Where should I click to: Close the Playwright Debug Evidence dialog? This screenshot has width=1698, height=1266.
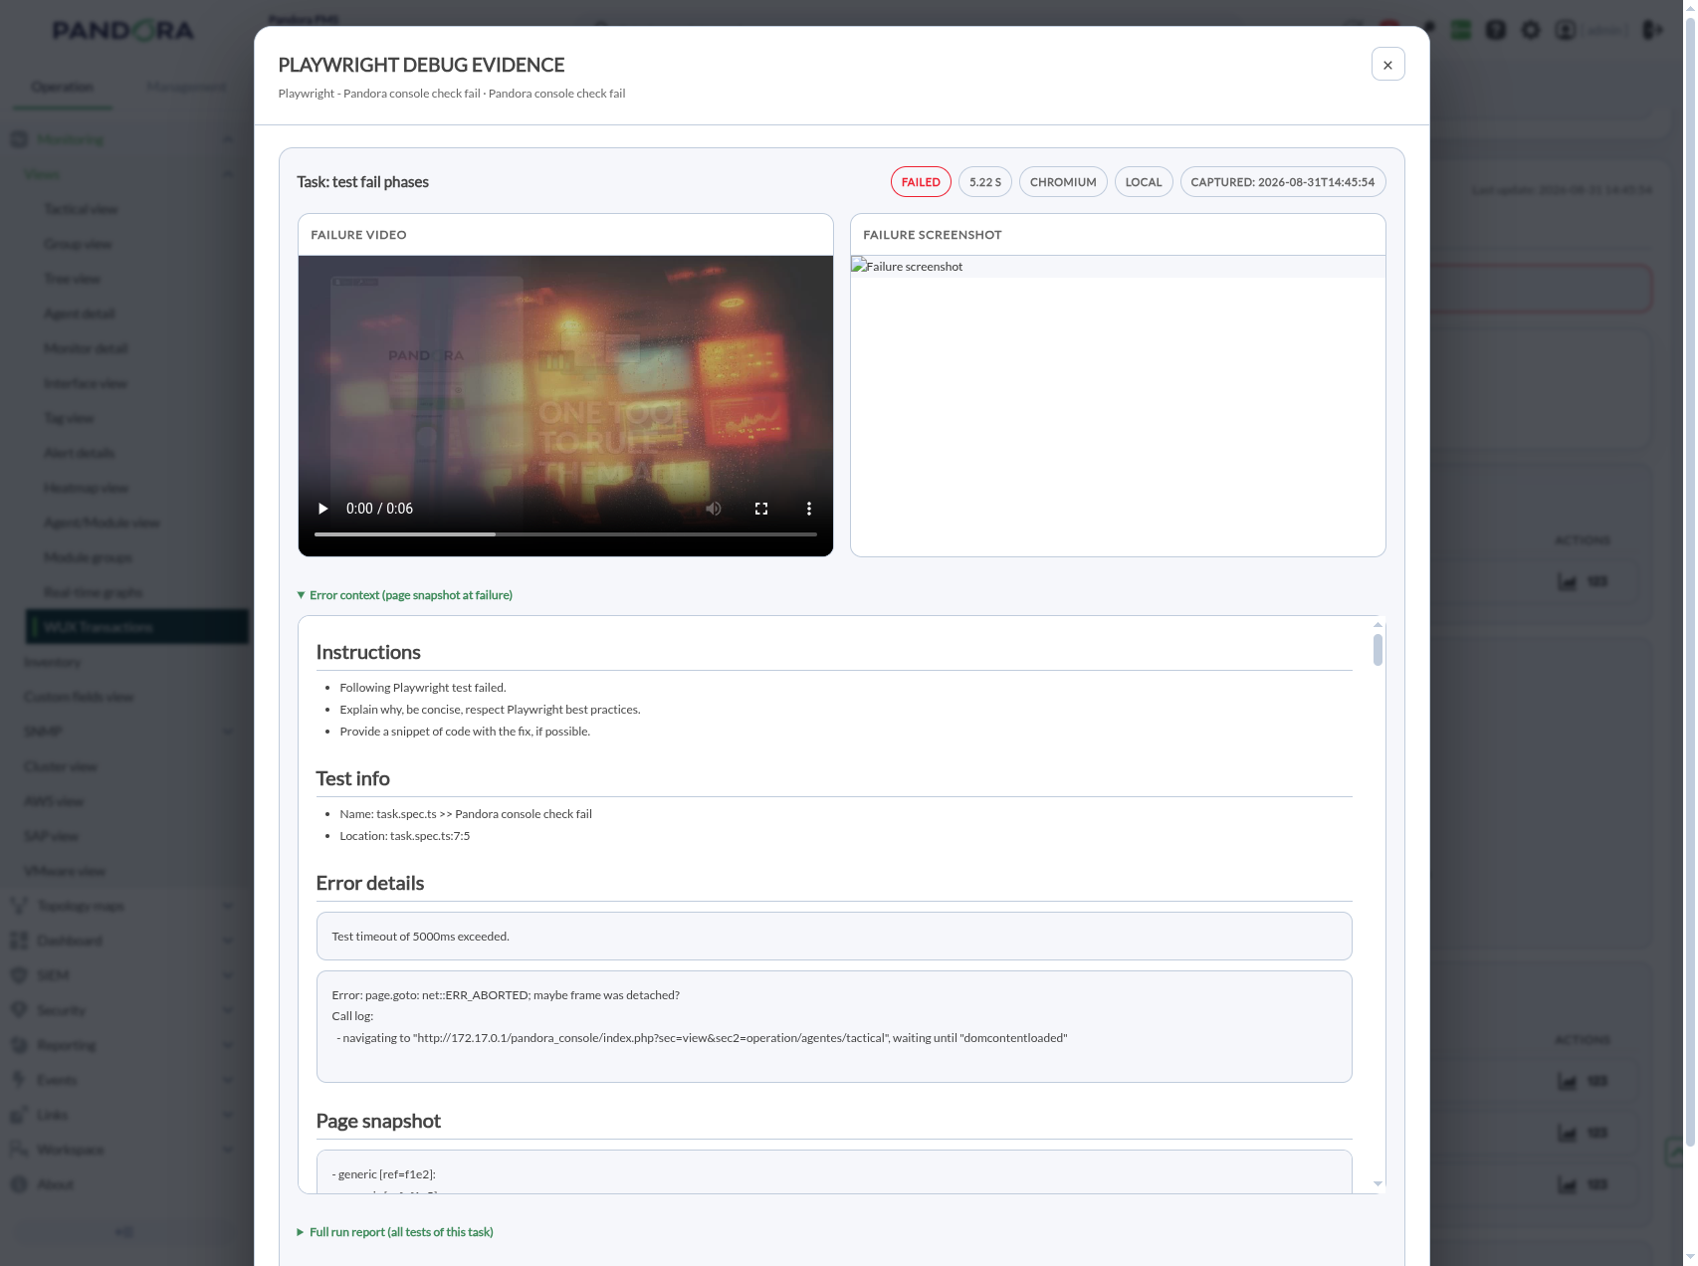[x=1387, y=65]
